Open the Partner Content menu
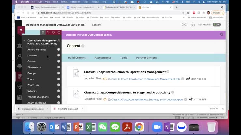Screen dimensions: 241x135 tap(146, 58)
